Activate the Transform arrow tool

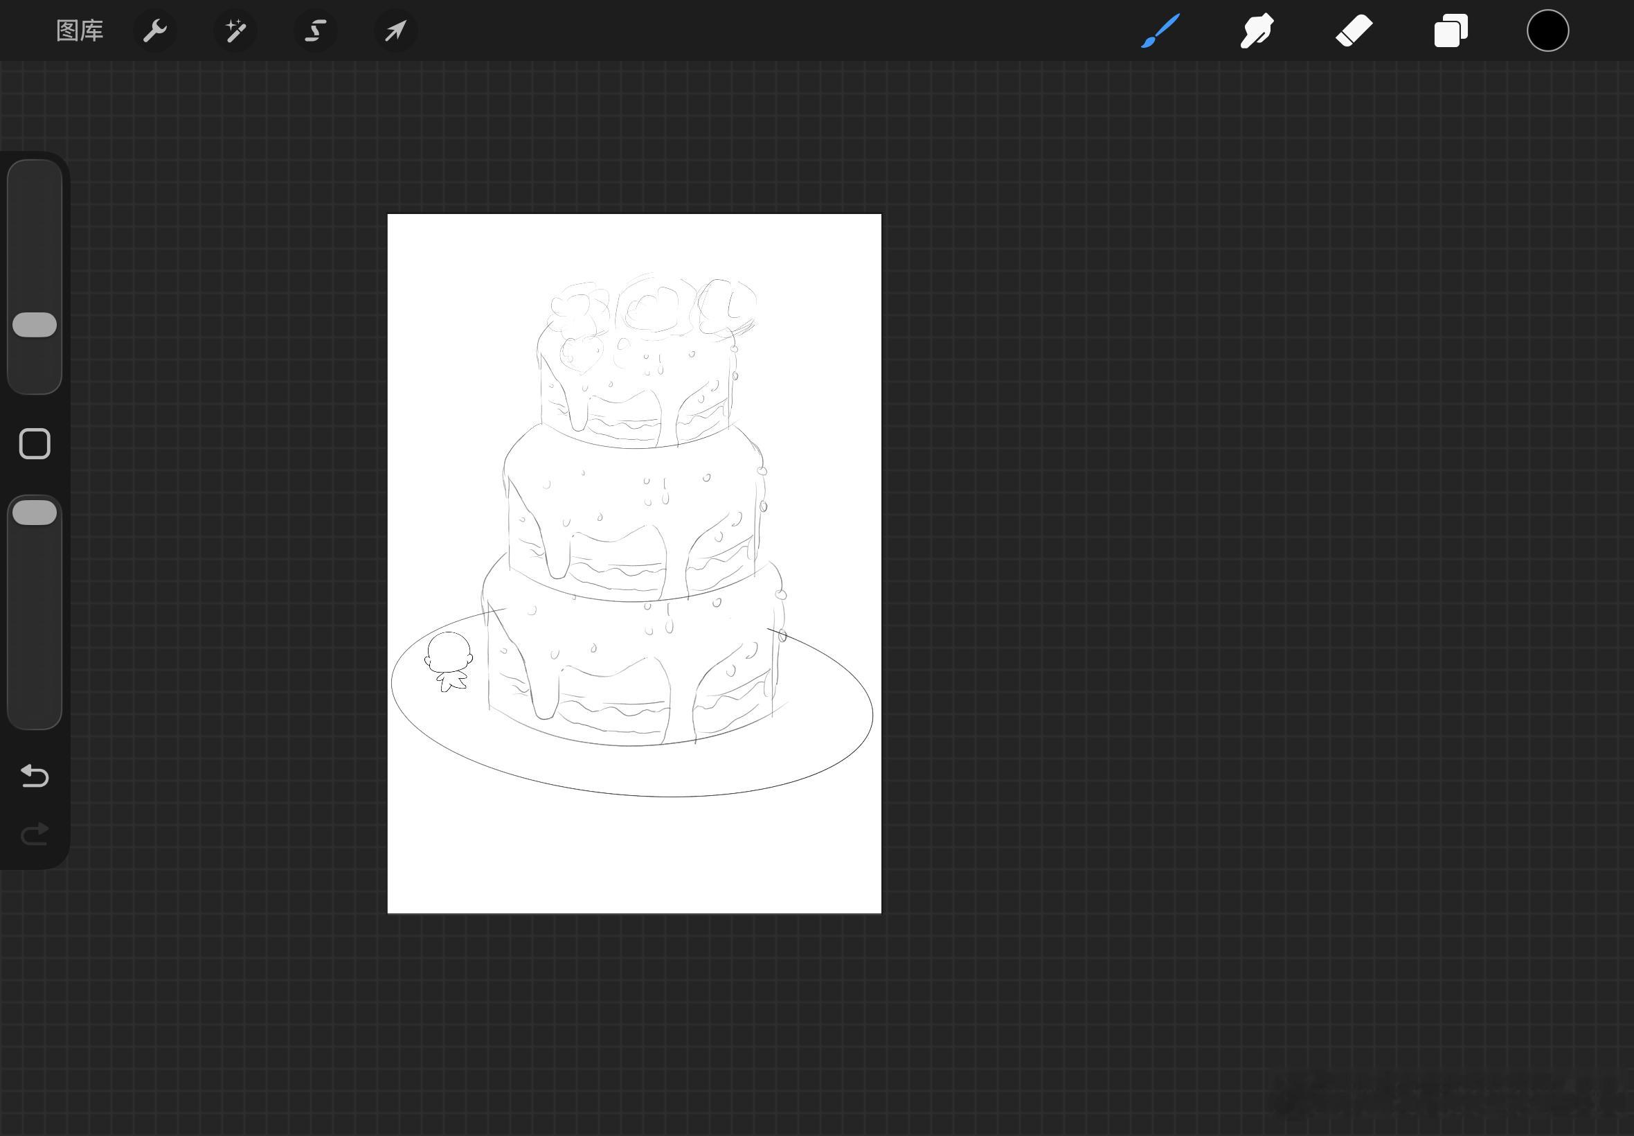click(x=395, y=30)
